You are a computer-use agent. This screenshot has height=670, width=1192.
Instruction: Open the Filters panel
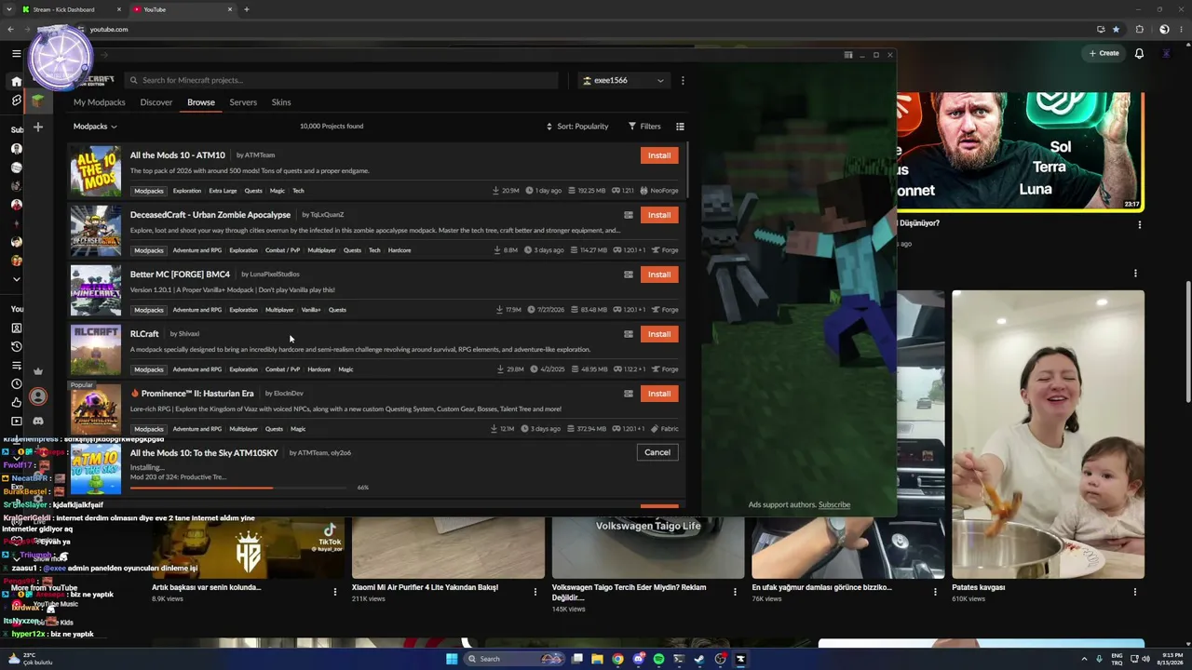click(x=644, y=127)
